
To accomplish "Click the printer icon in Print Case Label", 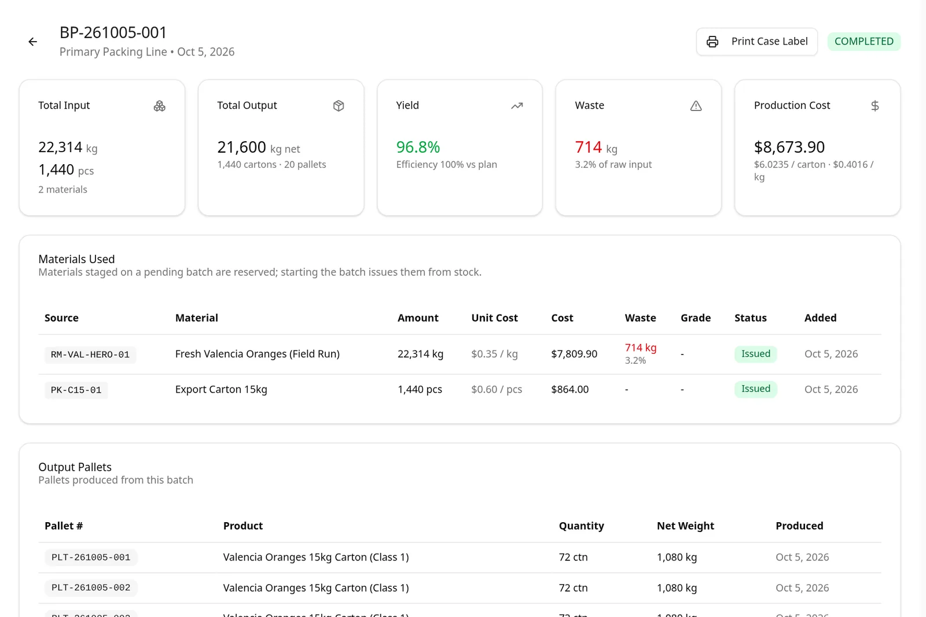I will (712, 42).
